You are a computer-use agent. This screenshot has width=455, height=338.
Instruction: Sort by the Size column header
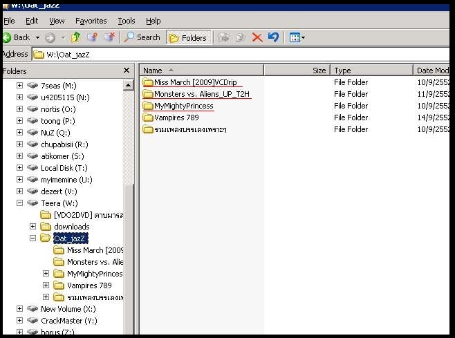point(297,71)
